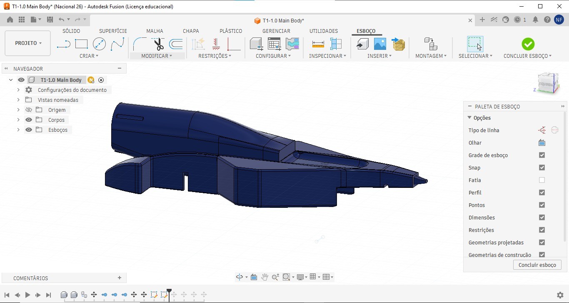The width and height of the screenshot is (569, 303).
Task: Switch to the CHAPA tab
Action: 191,31
